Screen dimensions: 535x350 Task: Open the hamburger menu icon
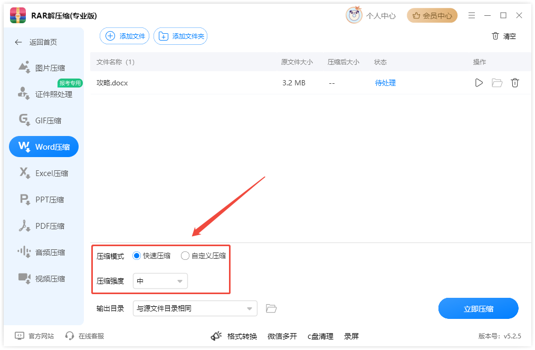pyautogui.click(x=472, y=15)
